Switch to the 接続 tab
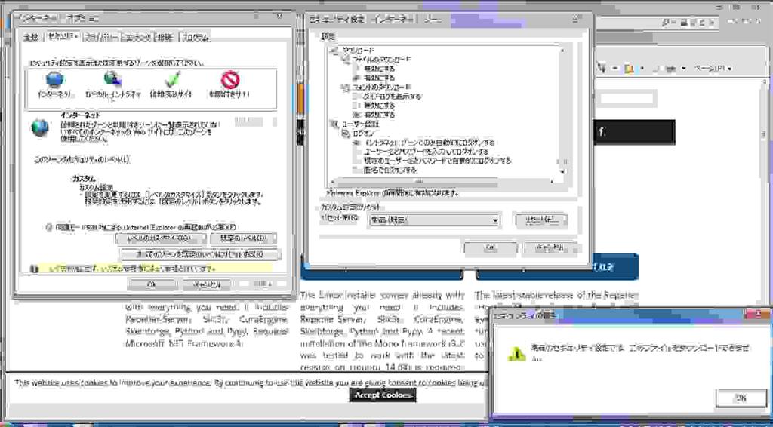The image size is (773, 427). coord(165,38)
